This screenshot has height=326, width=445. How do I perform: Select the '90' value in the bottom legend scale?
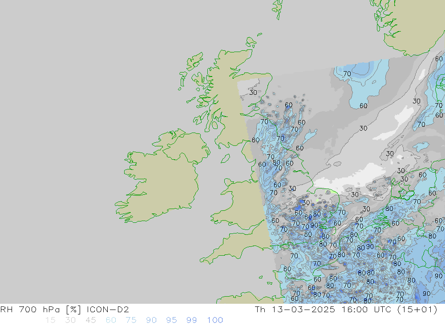[151, 320]
